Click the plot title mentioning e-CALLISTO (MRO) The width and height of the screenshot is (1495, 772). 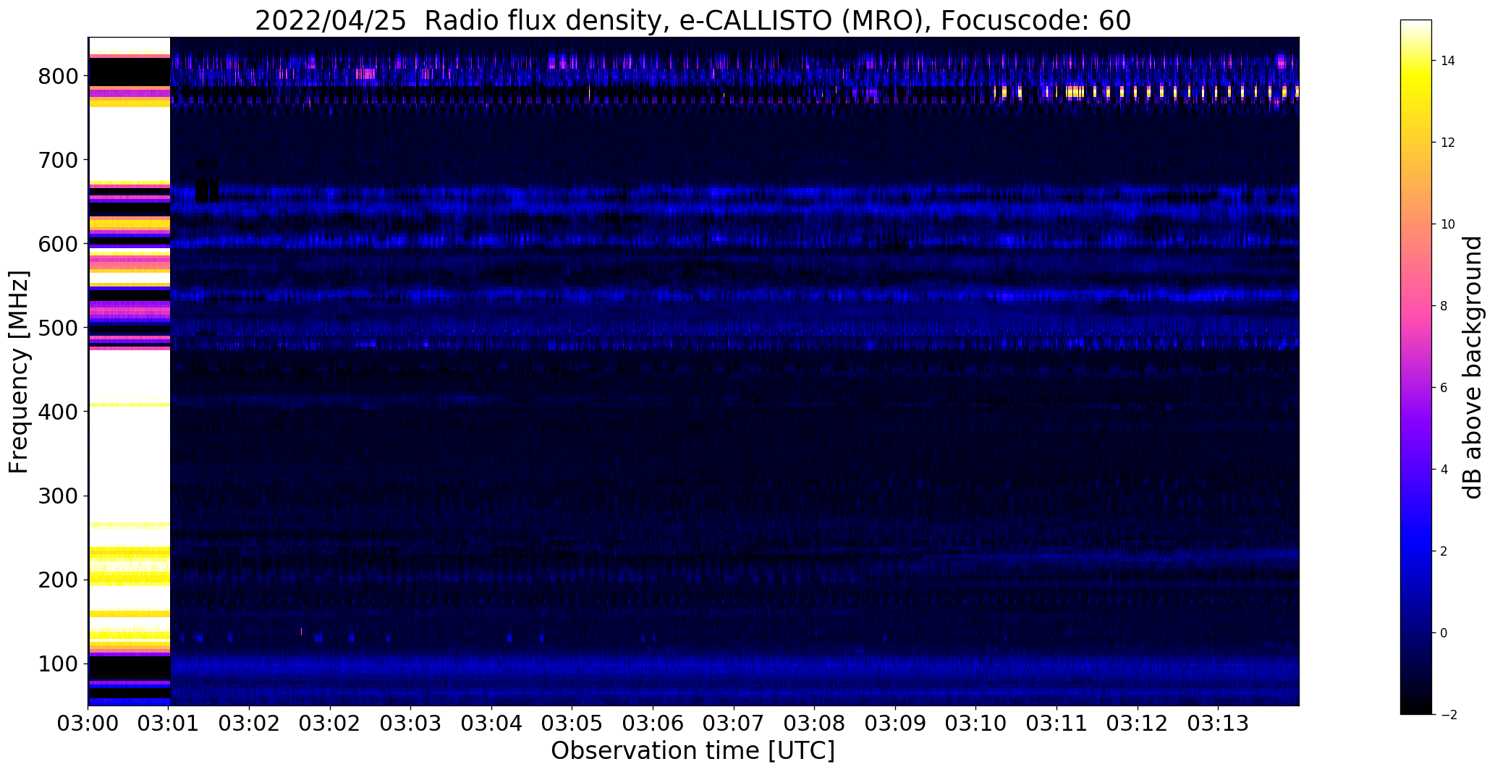(x=693, y=21)
